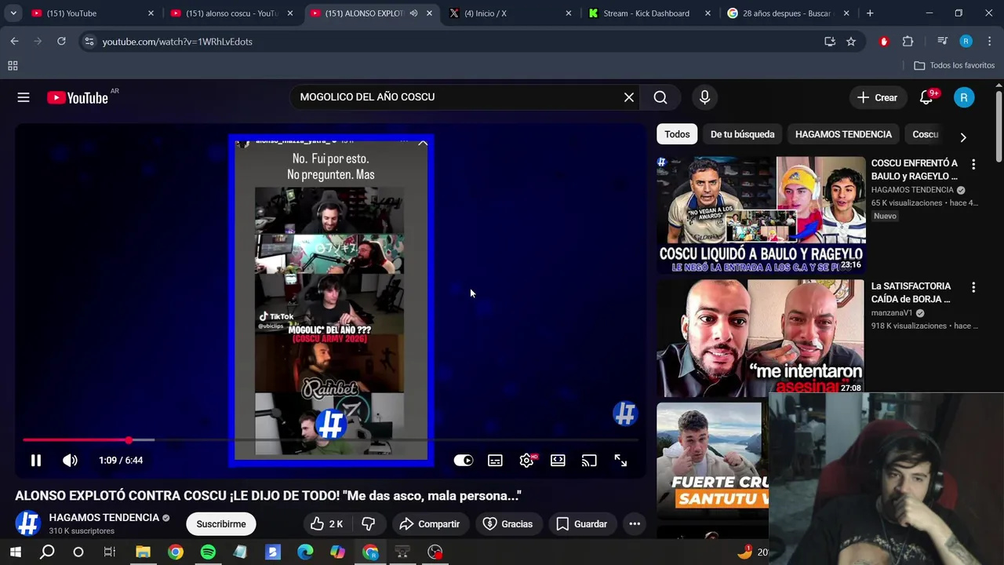Open La SATISFACTORIA CAÍDA de BORJA title

911,293
